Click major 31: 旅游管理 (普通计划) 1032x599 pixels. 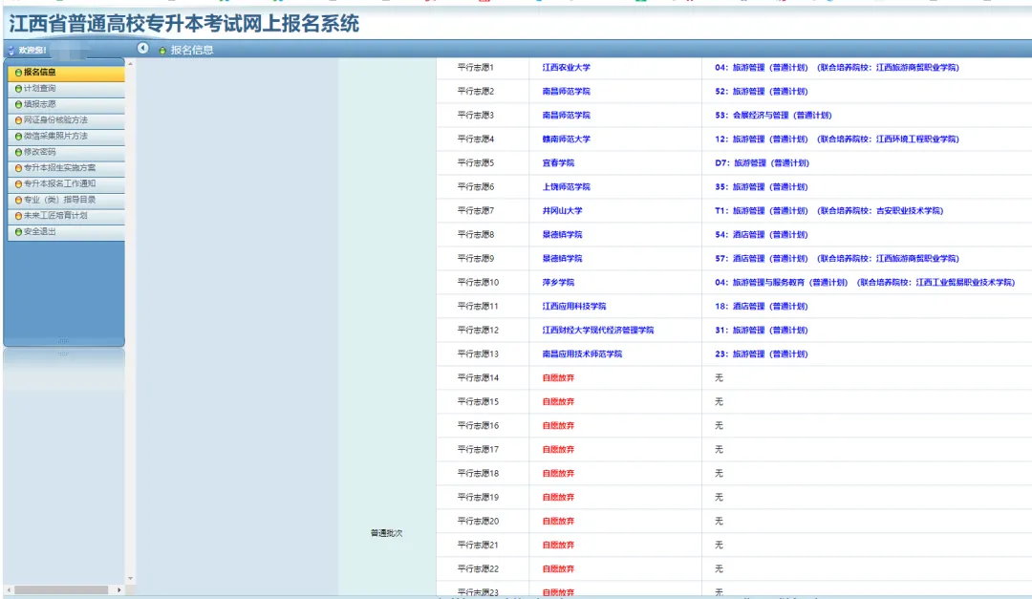pos(762,331)
